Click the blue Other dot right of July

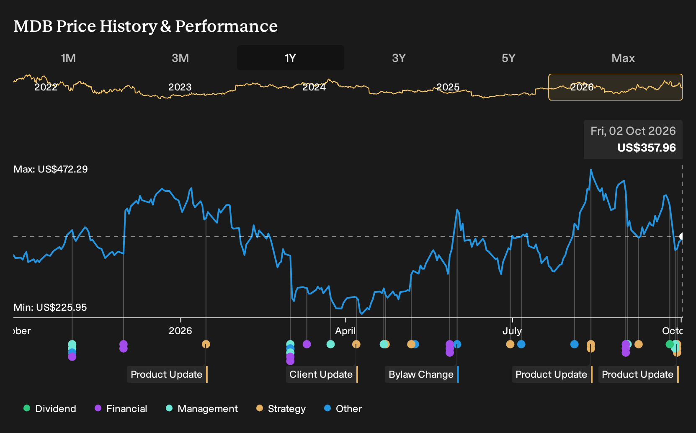click(521, 344)
